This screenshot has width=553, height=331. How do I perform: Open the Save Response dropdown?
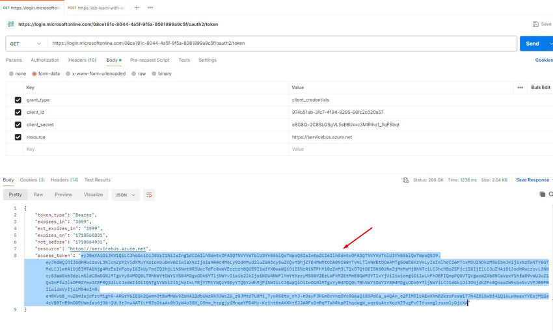(533, 180)
